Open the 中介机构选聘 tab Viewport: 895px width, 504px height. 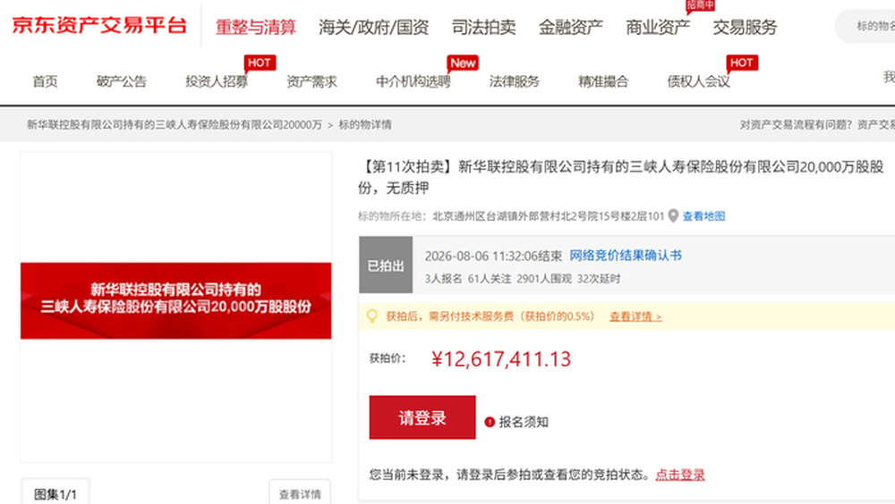coord(413,81)
